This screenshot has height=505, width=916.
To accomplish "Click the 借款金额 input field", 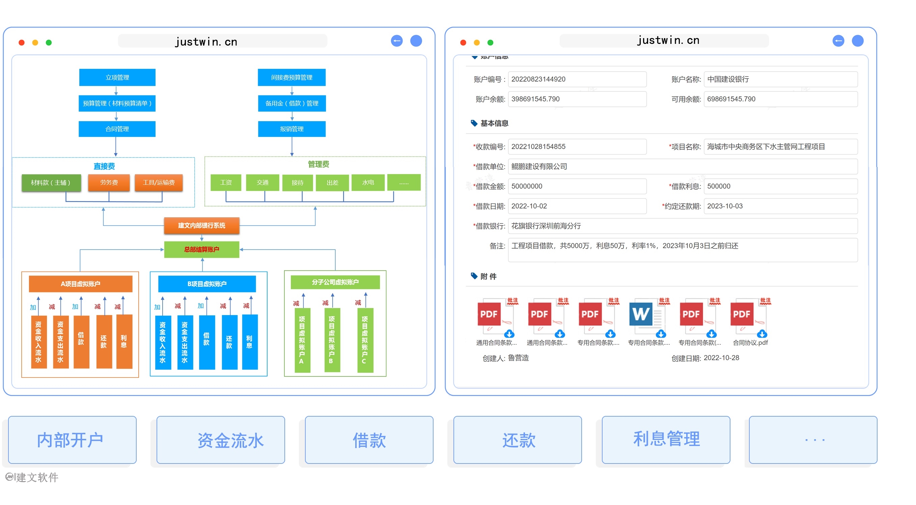I will pos(577,186).
